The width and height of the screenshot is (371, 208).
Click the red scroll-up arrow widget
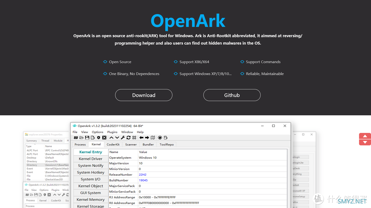click(365, 136)
